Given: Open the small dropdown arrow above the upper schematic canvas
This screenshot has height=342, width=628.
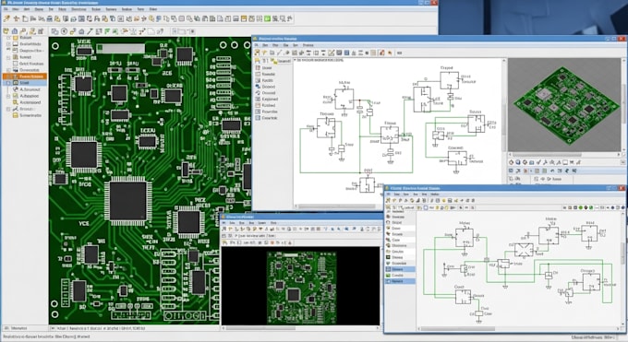Looking at the screenshot, I should coord(295,60).
